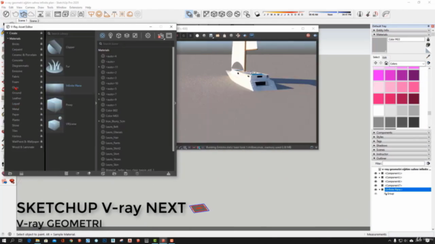Select the Fur geometry thumbnail
Image resolution: width=435 pixels, height=244 pixels.
tap(54, 66)
